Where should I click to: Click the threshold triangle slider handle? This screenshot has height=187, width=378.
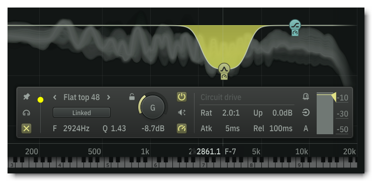pos(334,97)
